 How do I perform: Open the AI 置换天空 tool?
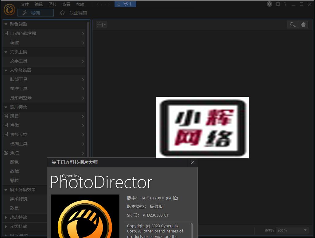click(x=44, y=134)
